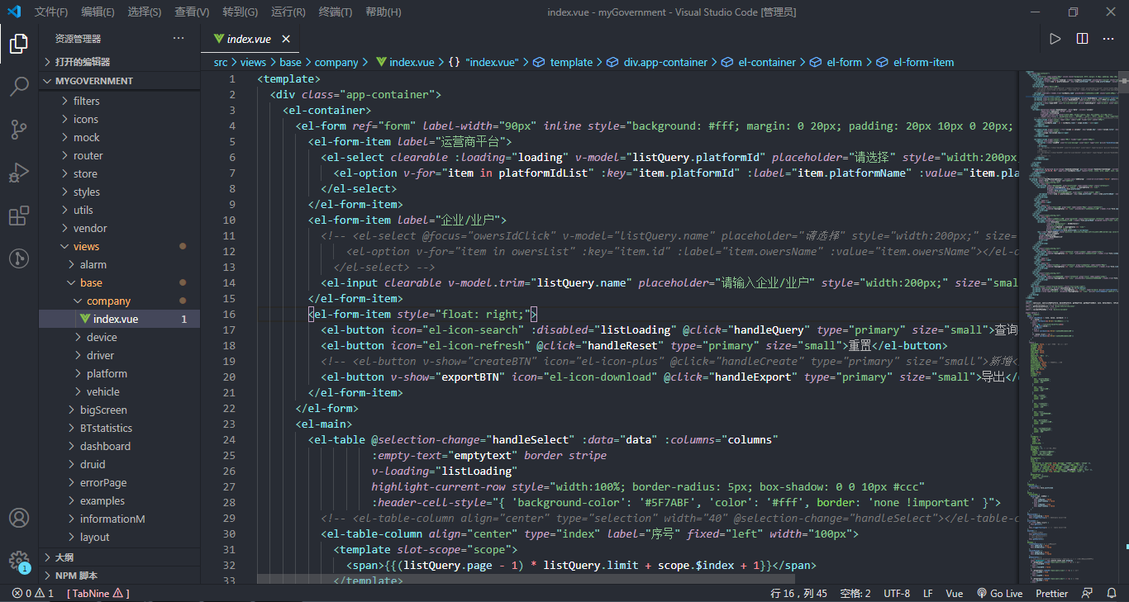This screenshot has width=1129, height=602.
Task: Click the VS Code logo in title bar
Action: point(14,12)
